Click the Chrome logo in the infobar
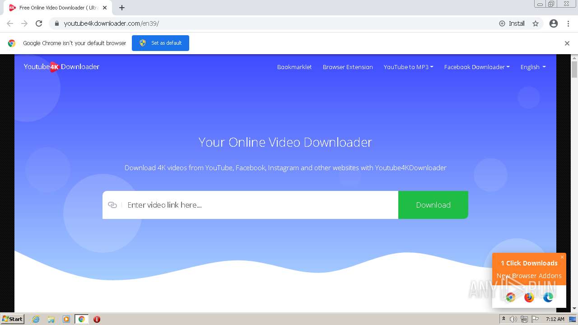578x325 pixels. (12, 43)
